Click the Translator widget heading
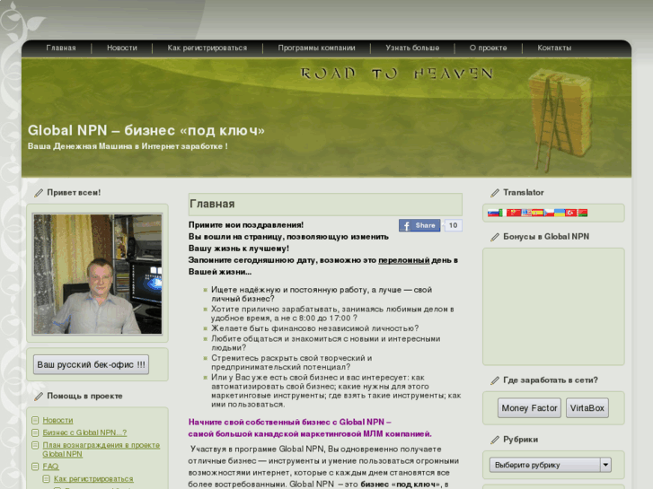653x489 pixels. [x=524, y=192]
